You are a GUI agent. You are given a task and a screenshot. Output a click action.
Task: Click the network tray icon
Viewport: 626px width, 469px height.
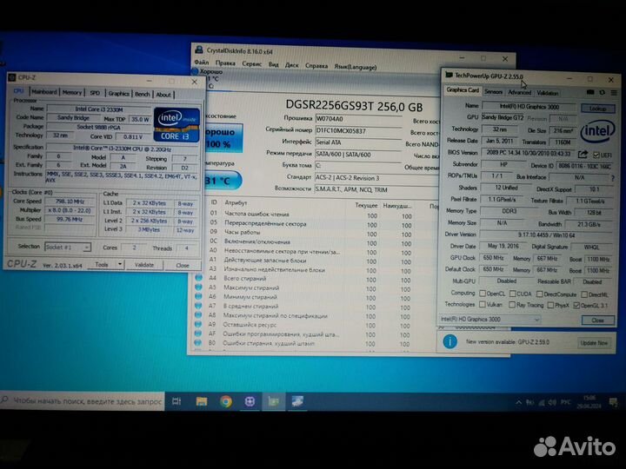(542, 403)
